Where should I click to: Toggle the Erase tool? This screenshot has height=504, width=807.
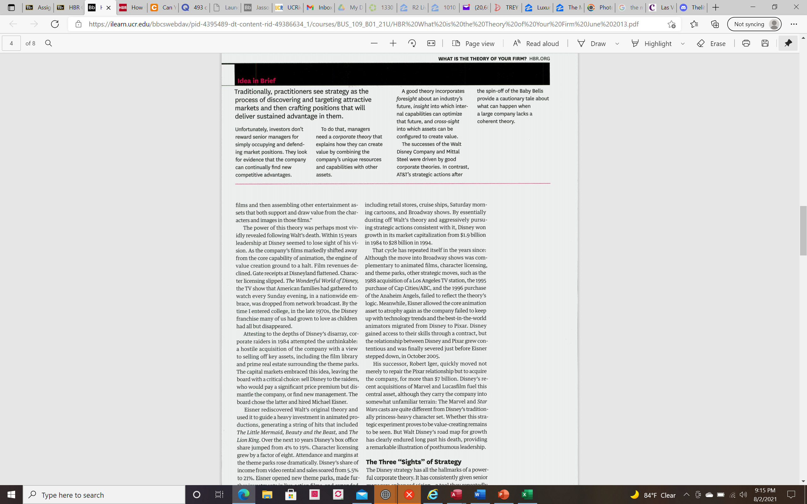tap(711, 43)
